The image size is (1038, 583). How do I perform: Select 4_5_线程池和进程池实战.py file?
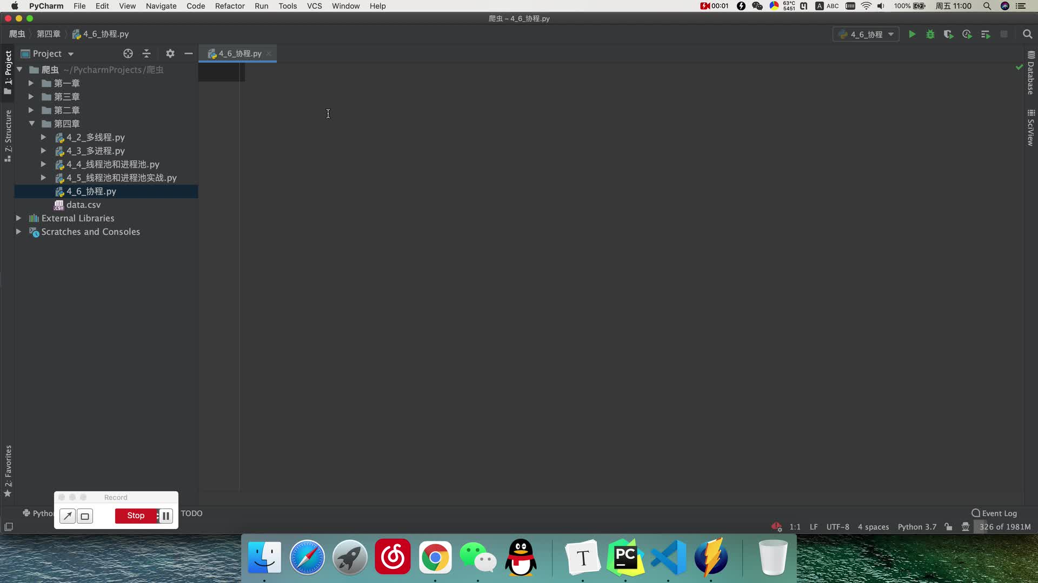click(122, 178)
